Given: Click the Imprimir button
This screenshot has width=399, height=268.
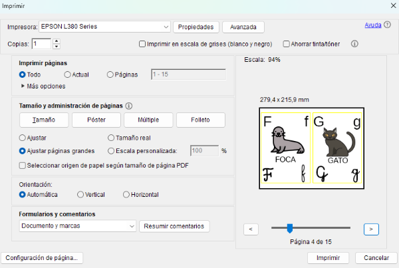Looking at the screenshot, I should point(329,257).
